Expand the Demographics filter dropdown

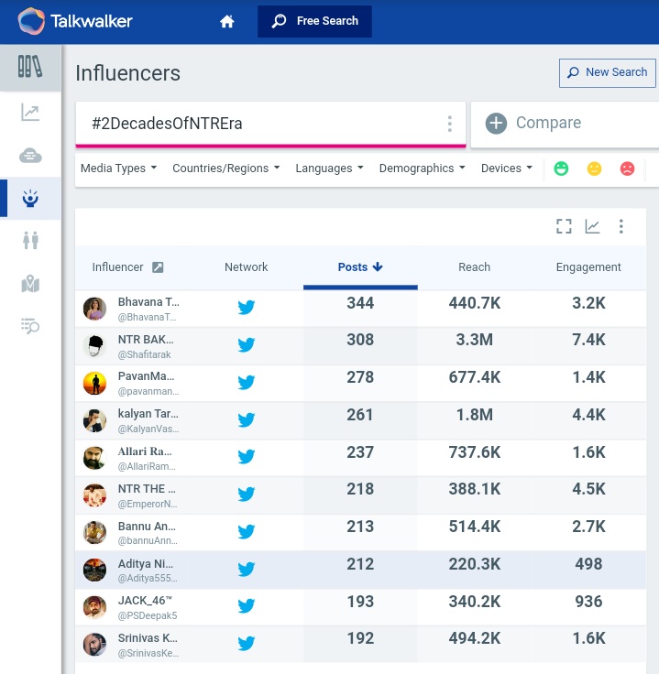422,168
